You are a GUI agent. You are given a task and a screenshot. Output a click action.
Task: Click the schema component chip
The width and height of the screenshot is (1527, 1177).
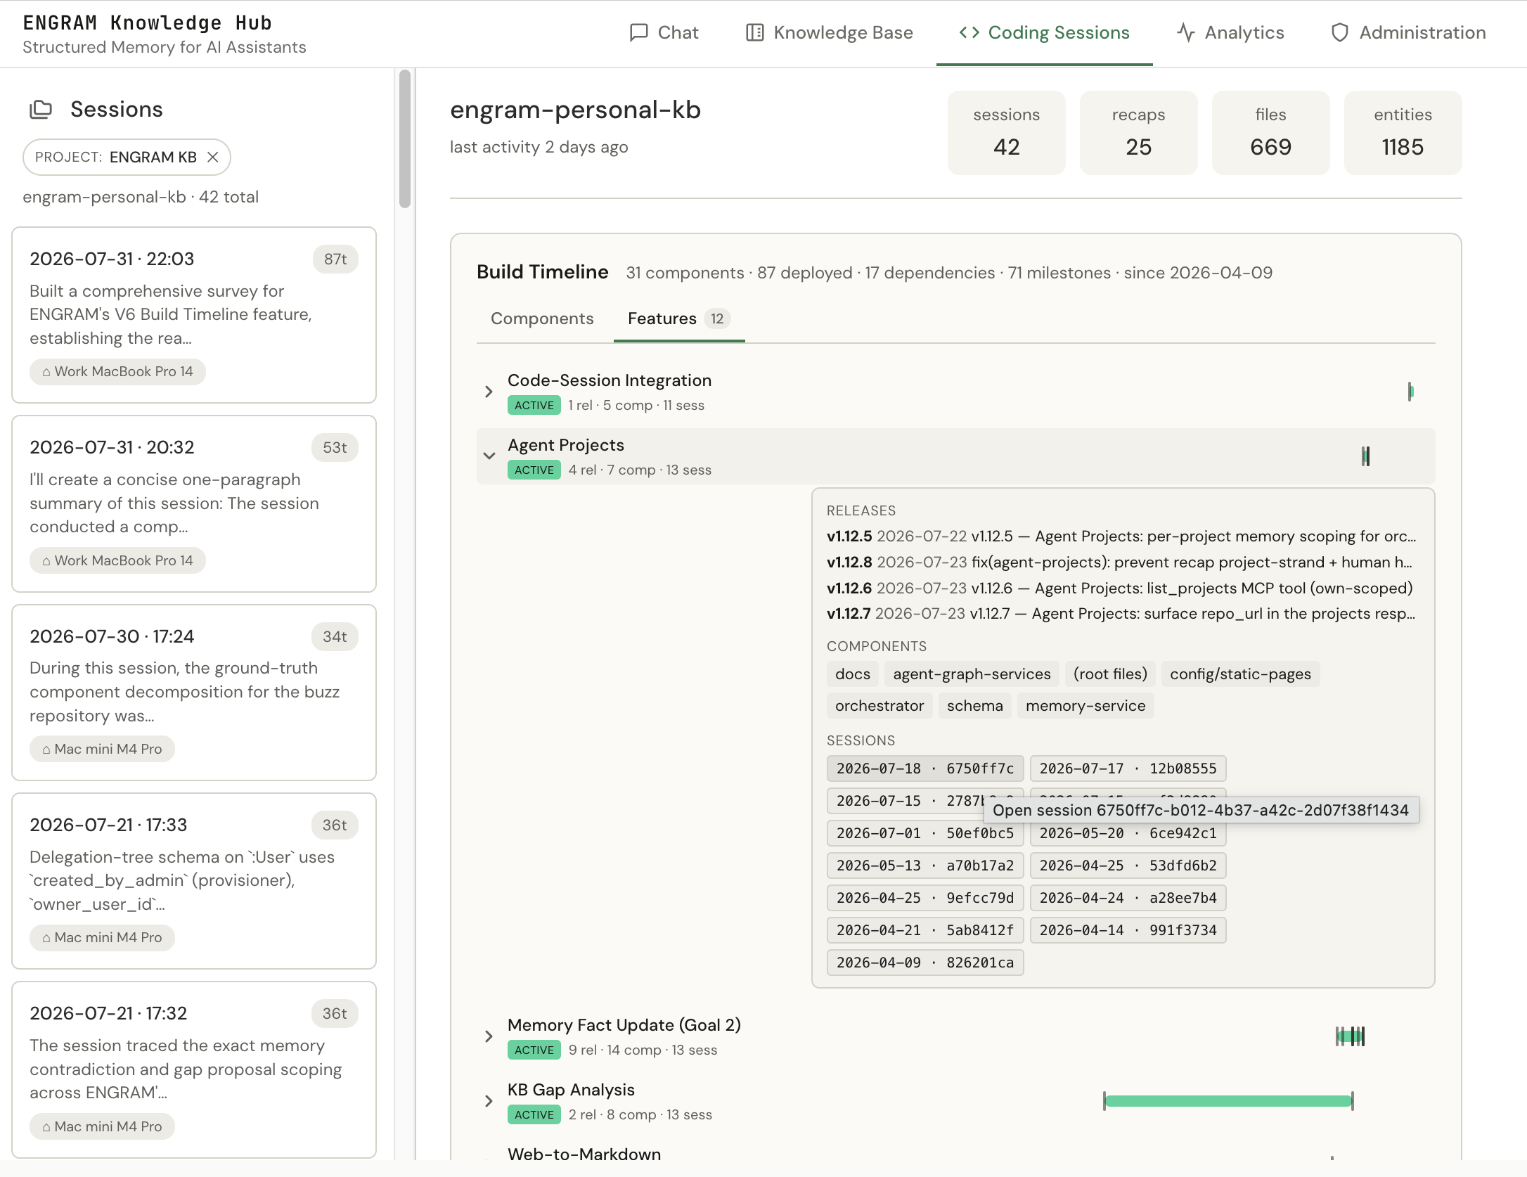tap(975, 706)
